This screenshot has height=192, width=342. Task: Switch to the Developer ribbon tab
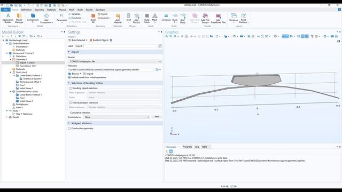pyautogui.click(x=100, y=10)
